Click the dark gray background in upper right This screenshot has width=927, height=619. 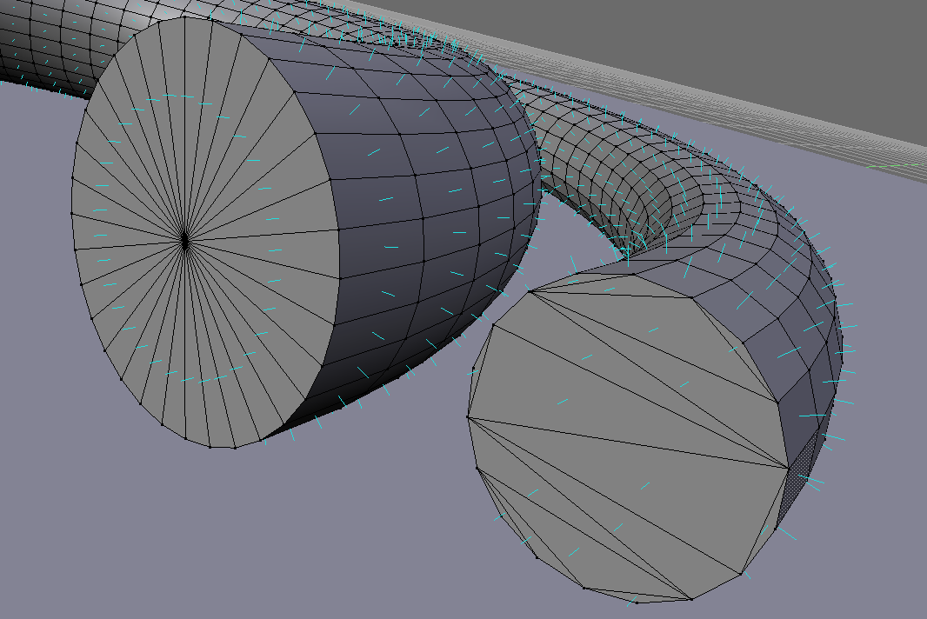point(739,52)
